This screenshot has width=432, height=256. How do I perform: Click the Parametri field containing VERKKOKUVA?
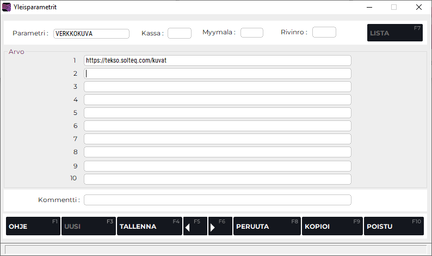[x=91, y=33]
